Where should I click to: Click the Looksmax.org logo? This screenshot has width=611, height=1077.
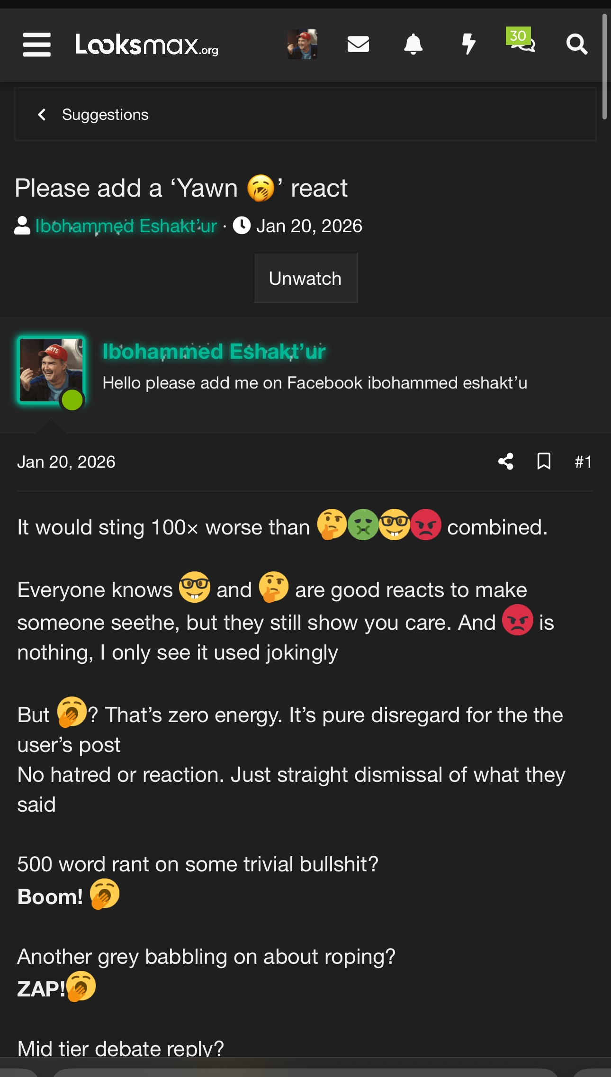point(147,45)
